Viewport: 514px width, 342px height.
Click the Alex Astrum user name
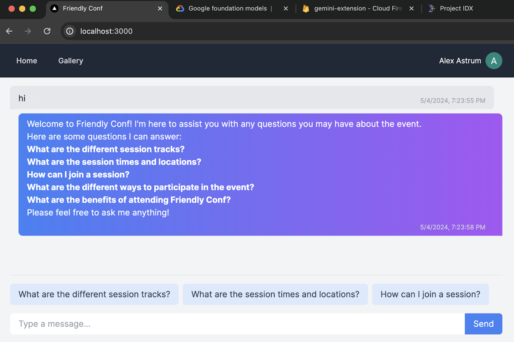[x=460, y=61]
